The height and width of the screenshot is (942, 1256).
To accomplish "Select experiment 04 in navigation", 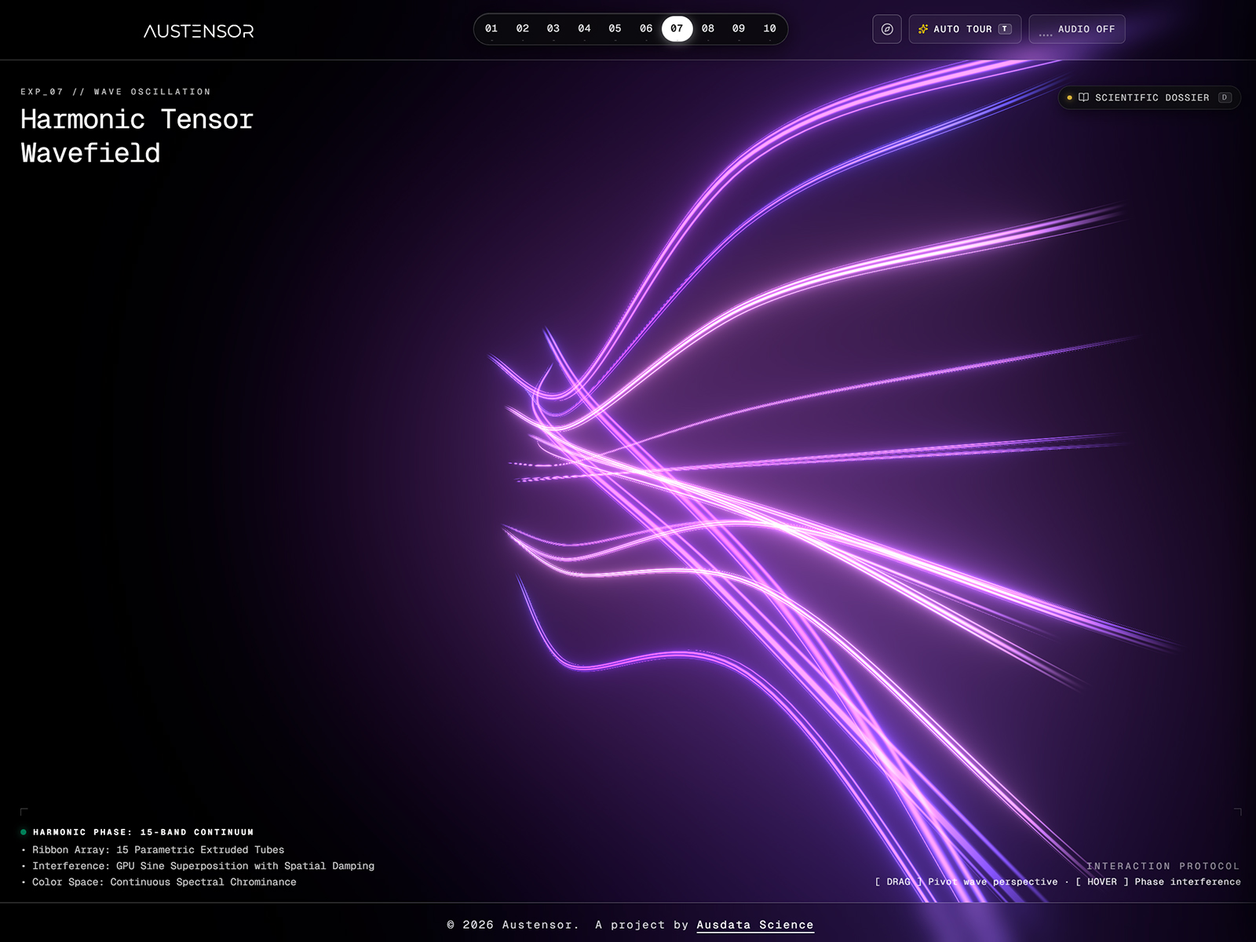I will (x=584, y=29).
